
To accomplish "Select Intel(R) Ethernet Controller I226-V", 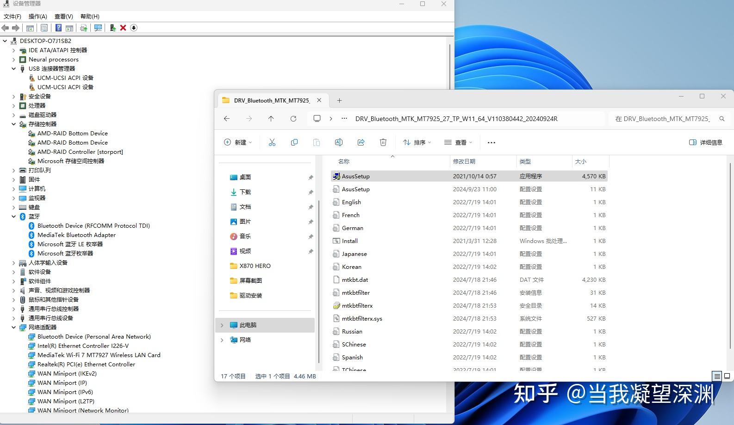I will (x=83, y=346).
